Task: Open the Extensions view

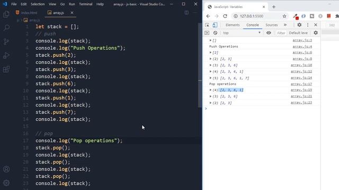Action: 6,69
